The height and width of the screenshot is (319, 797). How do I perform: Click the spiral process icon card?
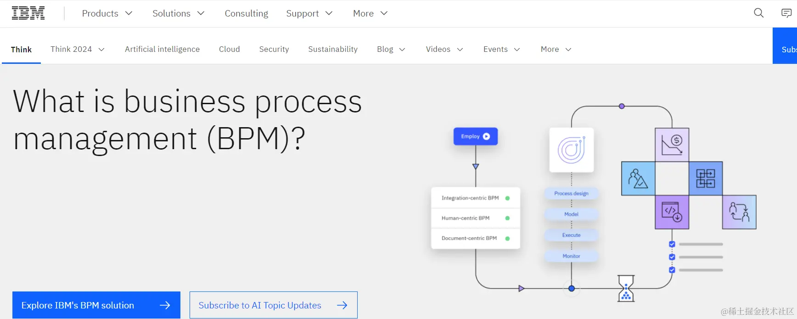(572, 150)
